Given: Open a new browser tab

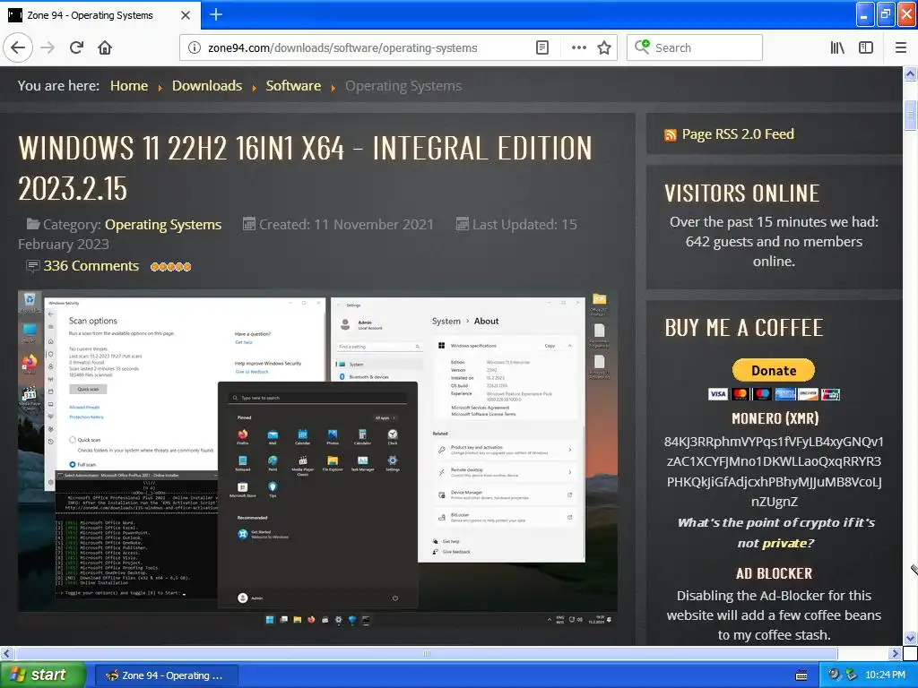Looking at the screenshot, I should click(x=215, y=14).
